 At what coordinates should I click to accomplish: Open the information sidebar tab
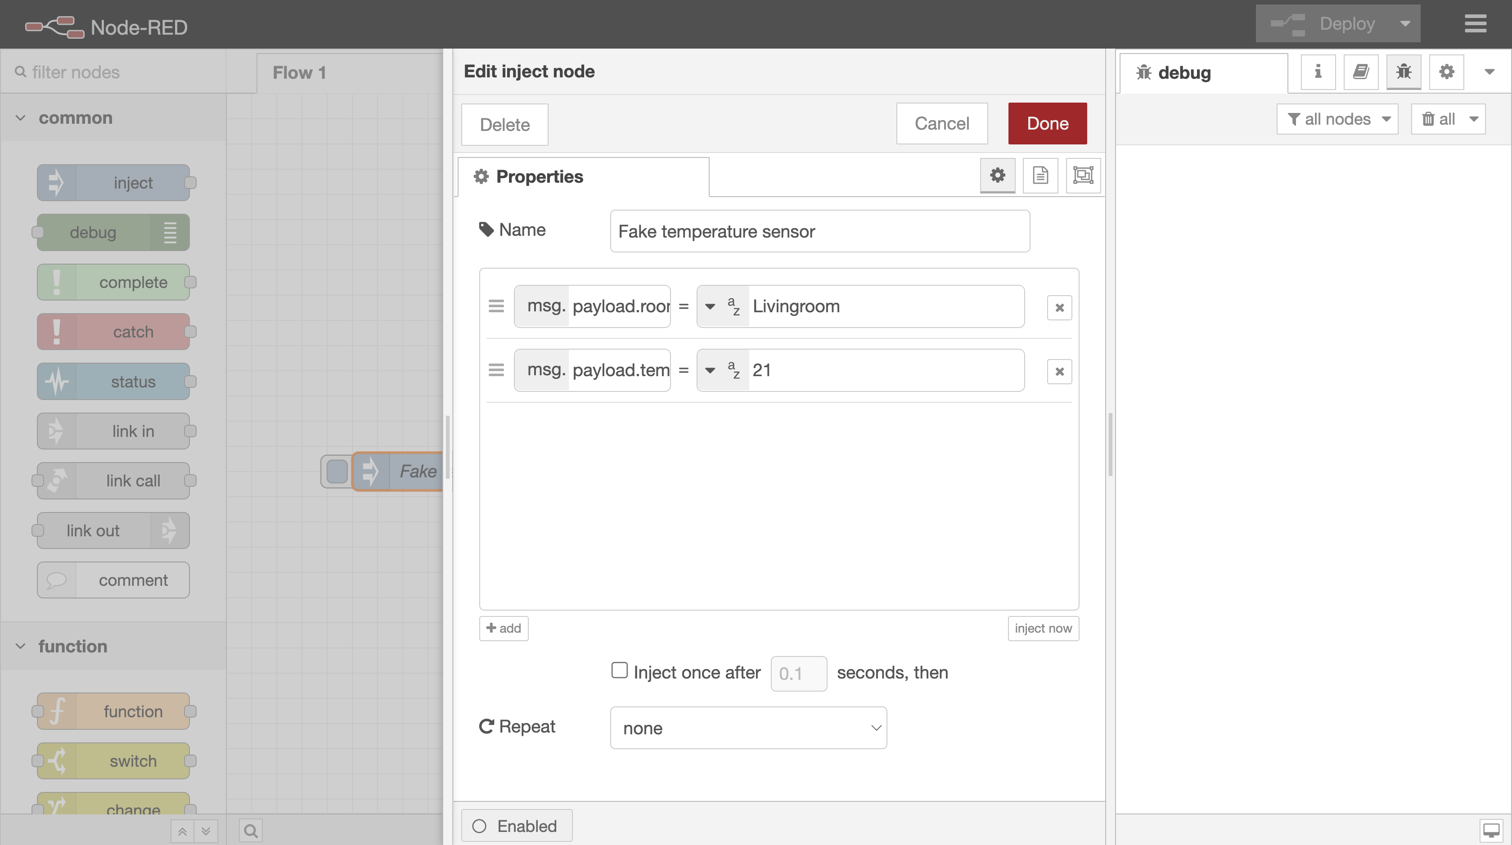click(1318, 72)
